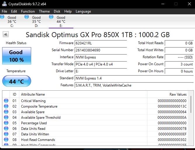Click the Power On Count value

(x=179, y=64)
